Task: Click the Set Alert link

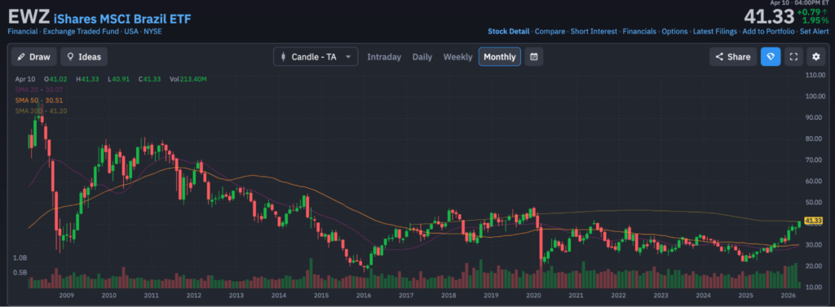Action: pos(815,32)
